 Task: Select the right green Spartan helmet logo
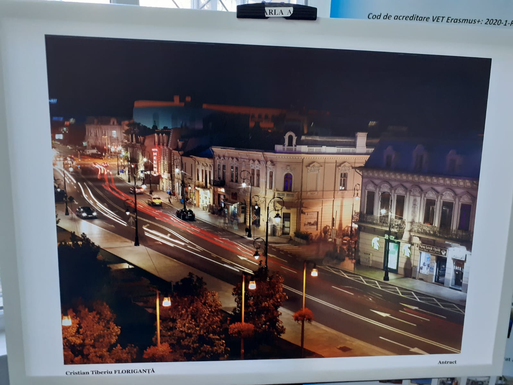point(407,251)
